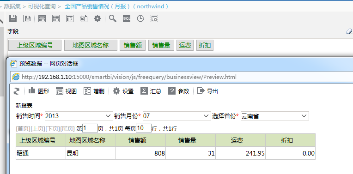The width and height of the screenshot is (353, 174).
Task: Open 视图 view option in preview toolbar
Action: point(66,91)
